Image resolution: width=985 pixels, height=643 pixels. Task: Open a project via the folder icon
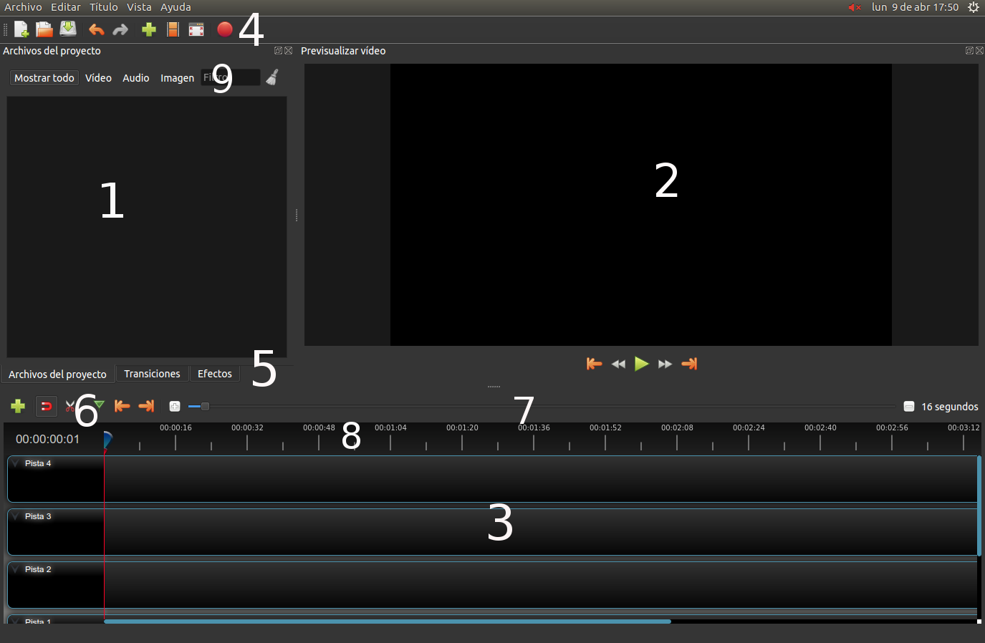(x=44, y=29)
